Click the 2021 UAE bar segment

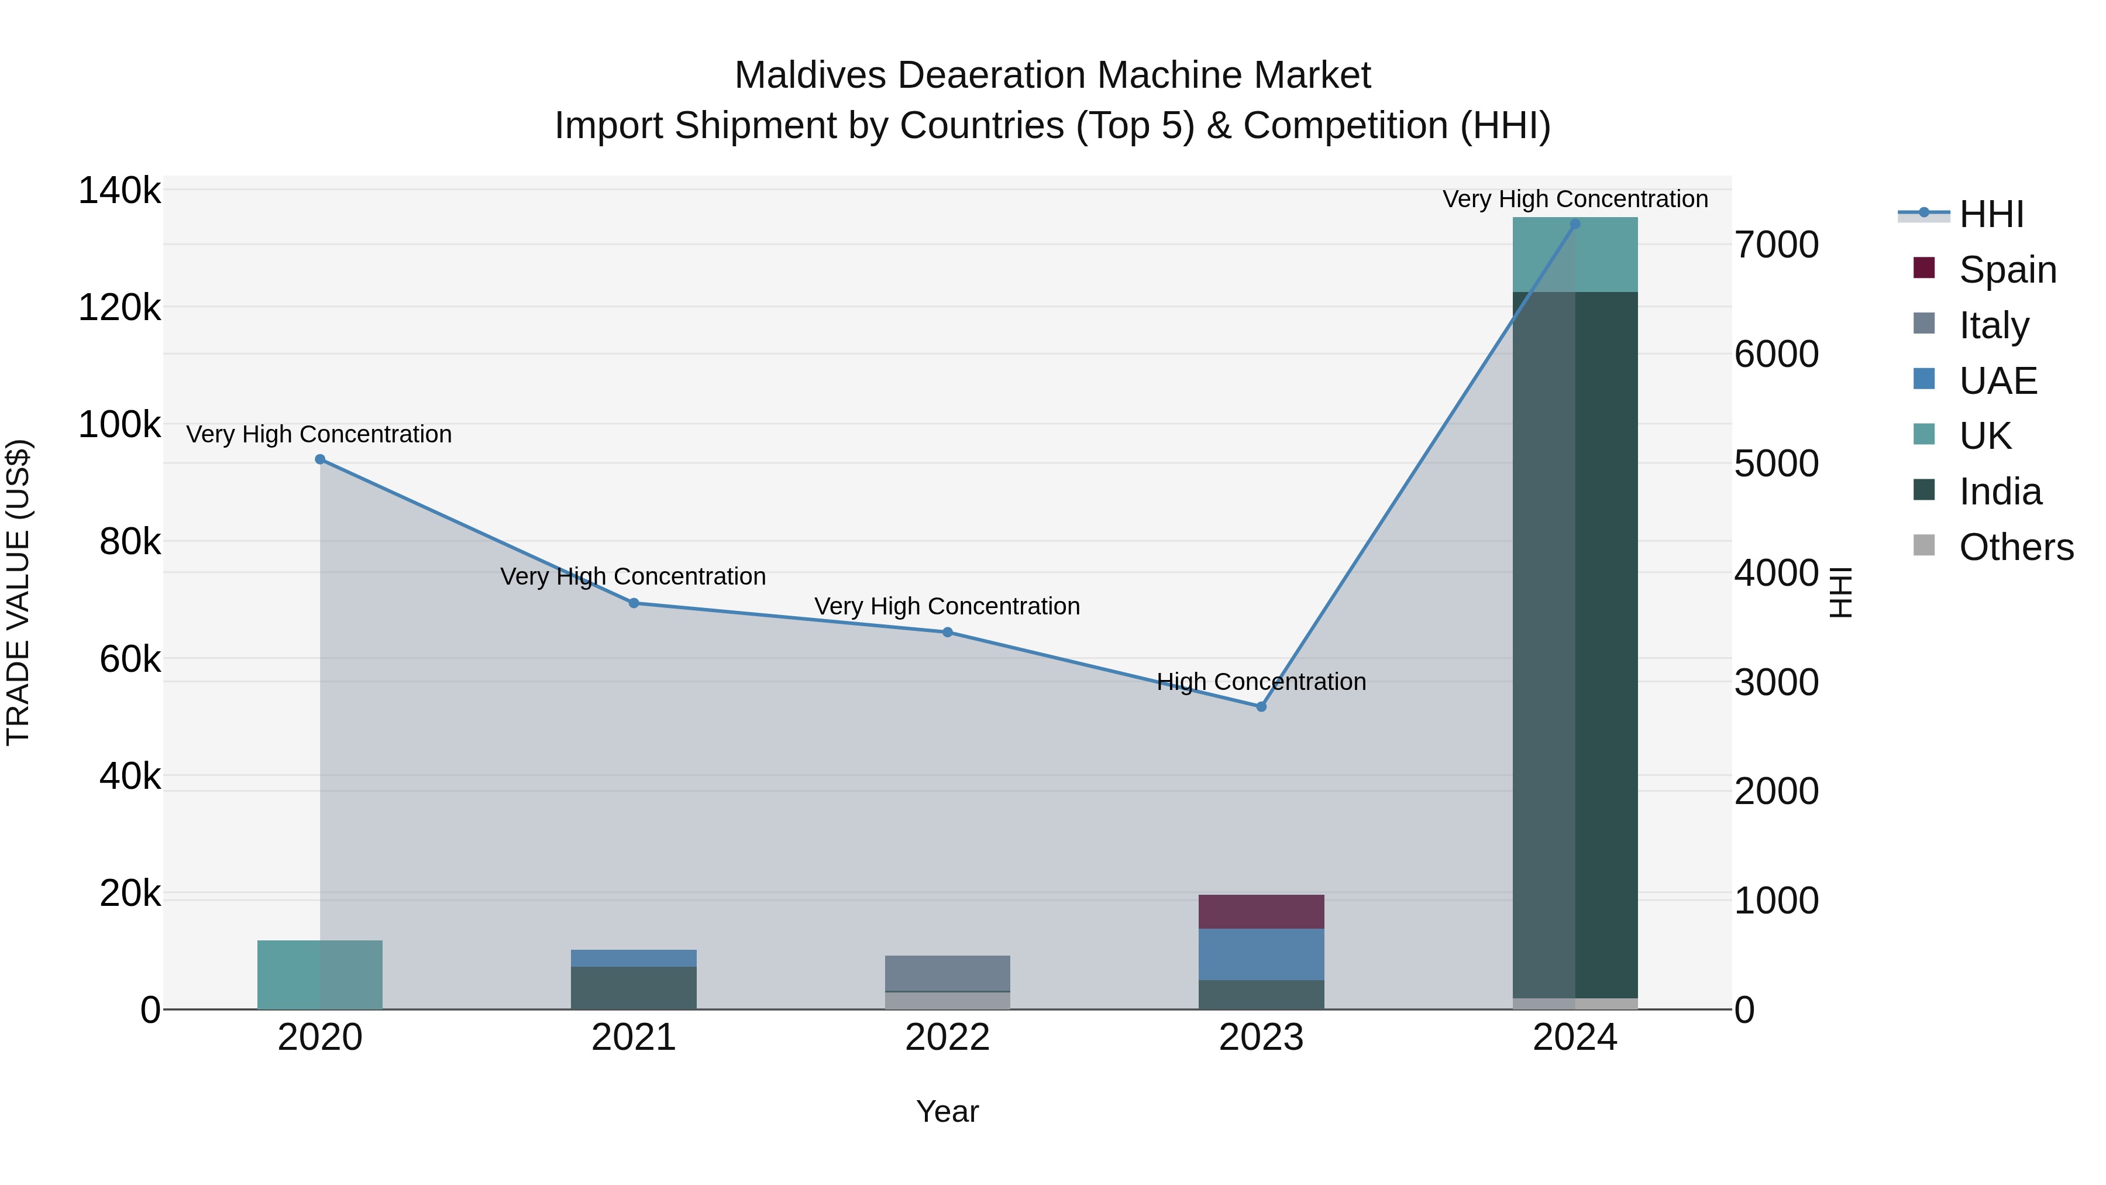tap(634, 959)
